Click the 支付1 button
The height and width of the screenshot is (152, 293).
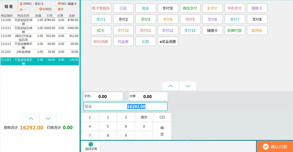tap(101, 19)
